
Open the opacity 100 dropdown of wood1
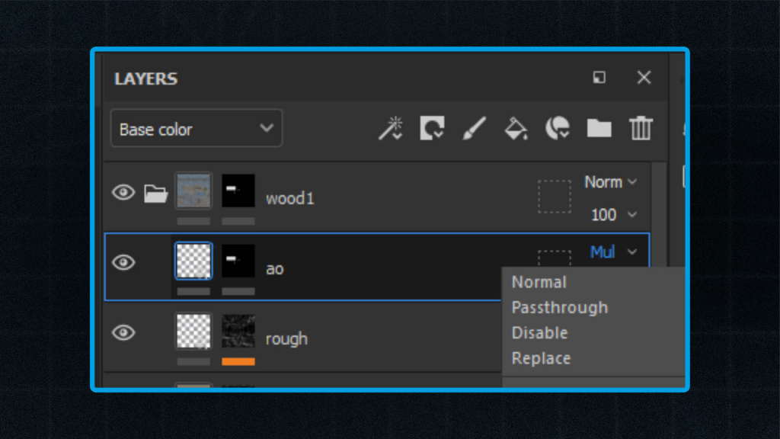pos(613,214)
